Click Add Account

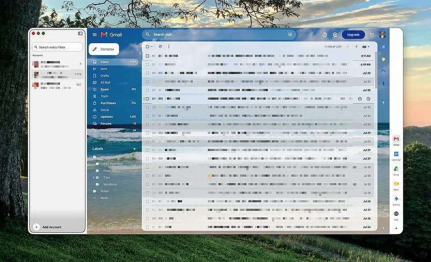click(47, 227)
